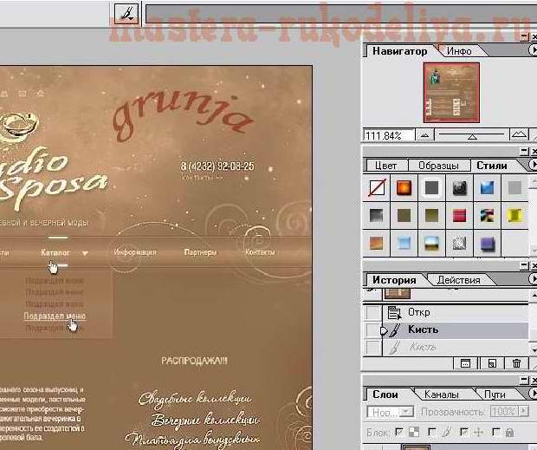Click the document icon beside Откр

coord(394,312)
